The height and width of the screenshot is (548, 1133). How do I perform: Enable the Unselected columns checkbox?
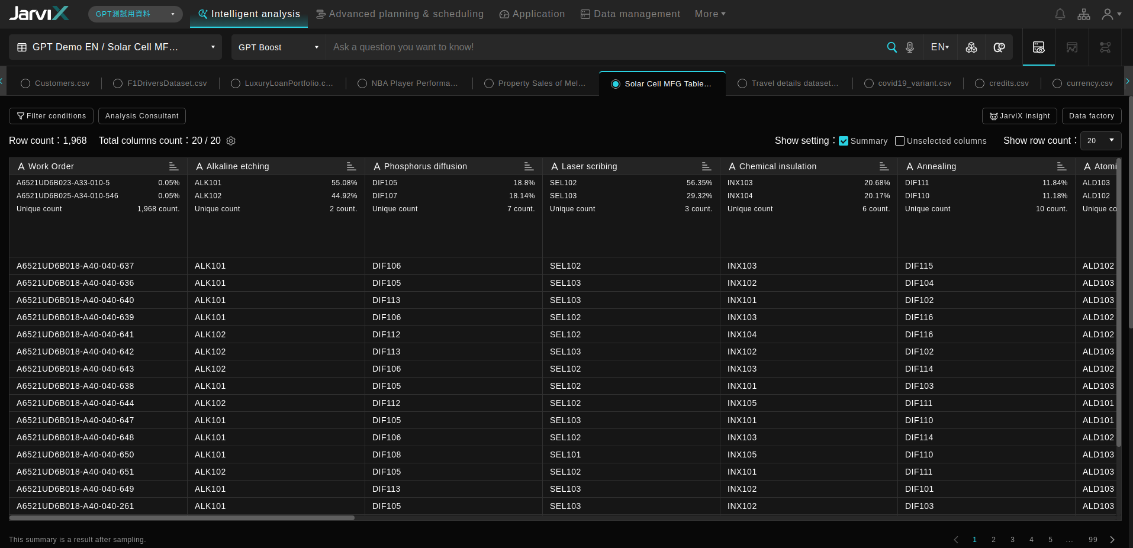point(899,141)
